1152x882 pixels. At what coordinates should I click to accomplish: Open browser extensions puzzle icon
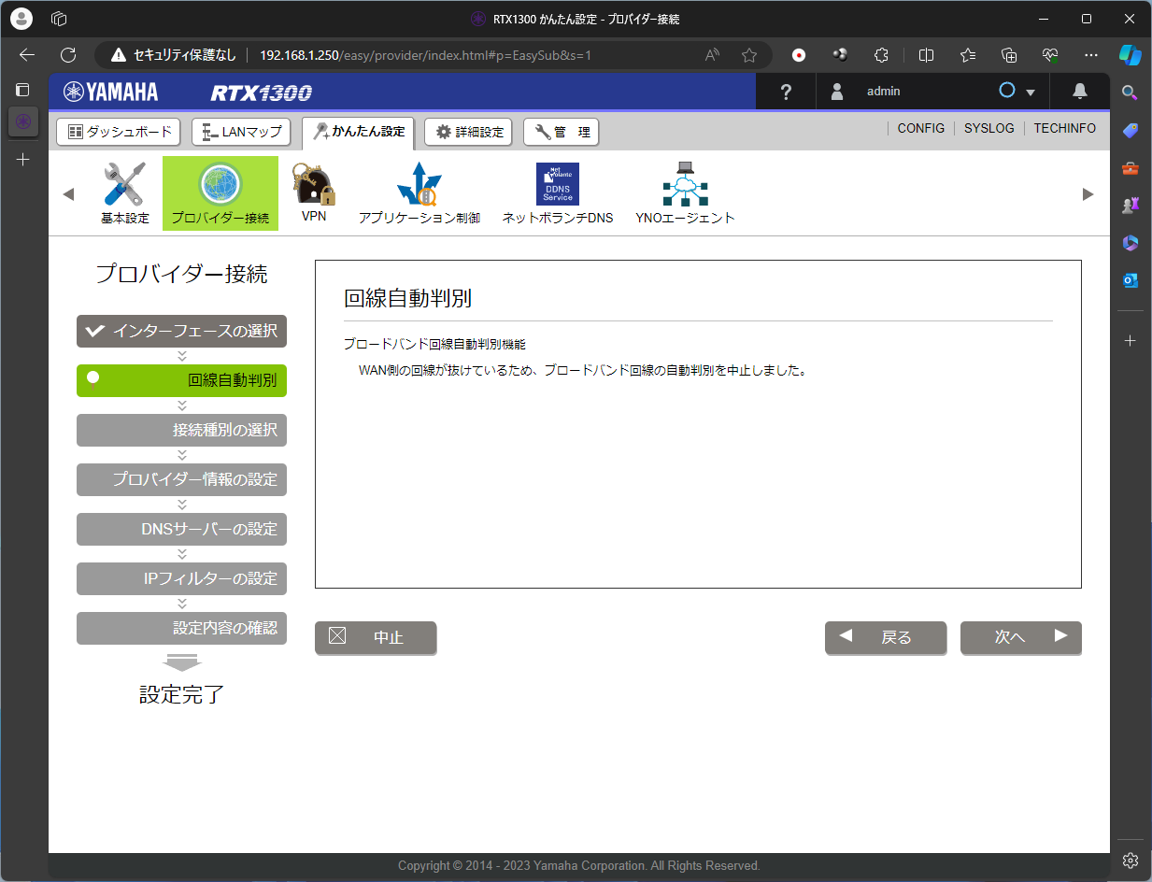click(x=881, y=55)
